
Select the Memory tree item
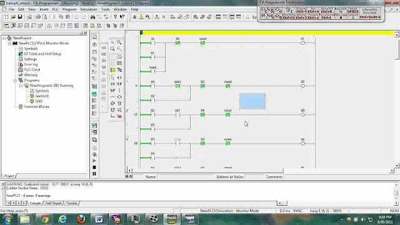(31, 75)
